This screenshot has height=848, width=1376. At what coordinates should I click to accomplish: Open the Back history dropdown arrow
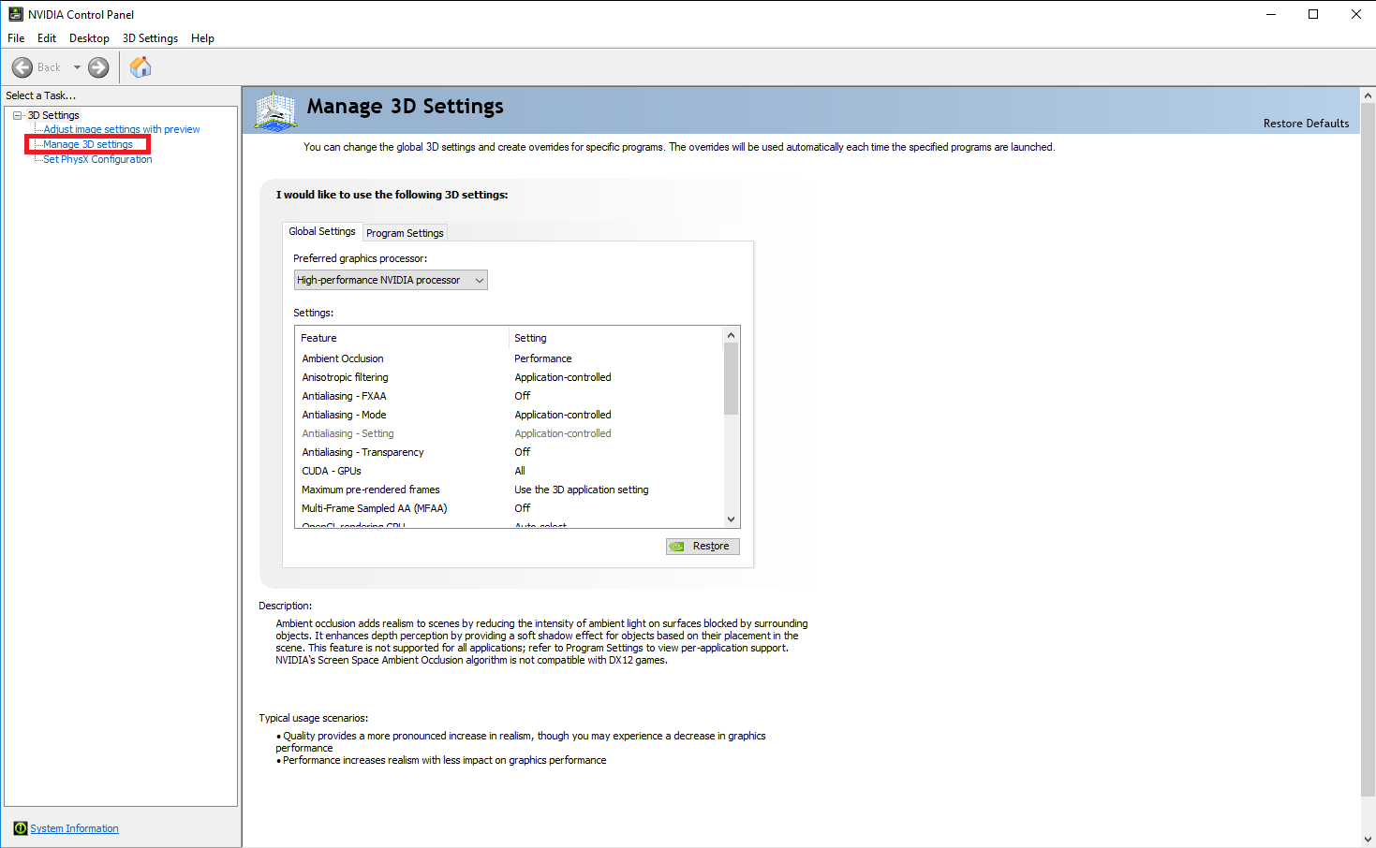coord(77,67)
